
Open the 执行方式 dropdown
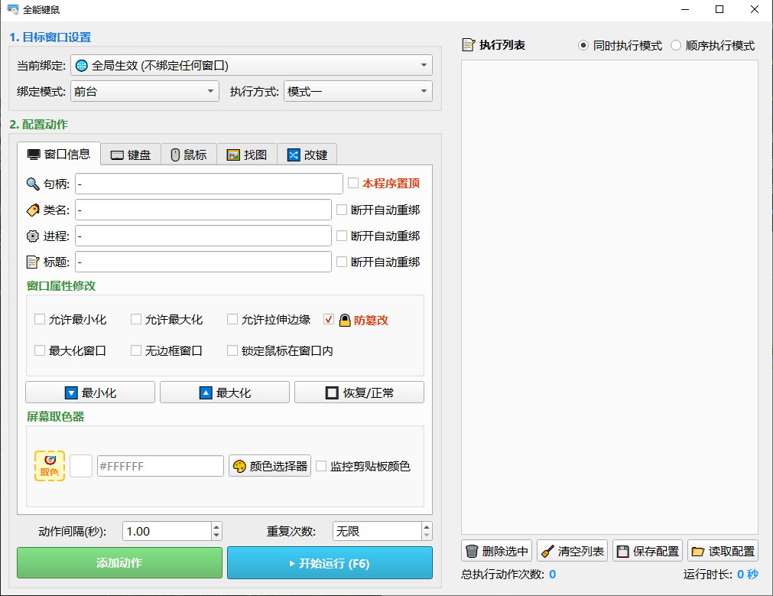click(358, 91)
